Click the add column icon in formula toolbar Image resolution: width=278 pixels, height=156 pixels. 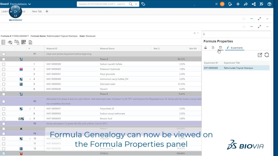[23, 42]
